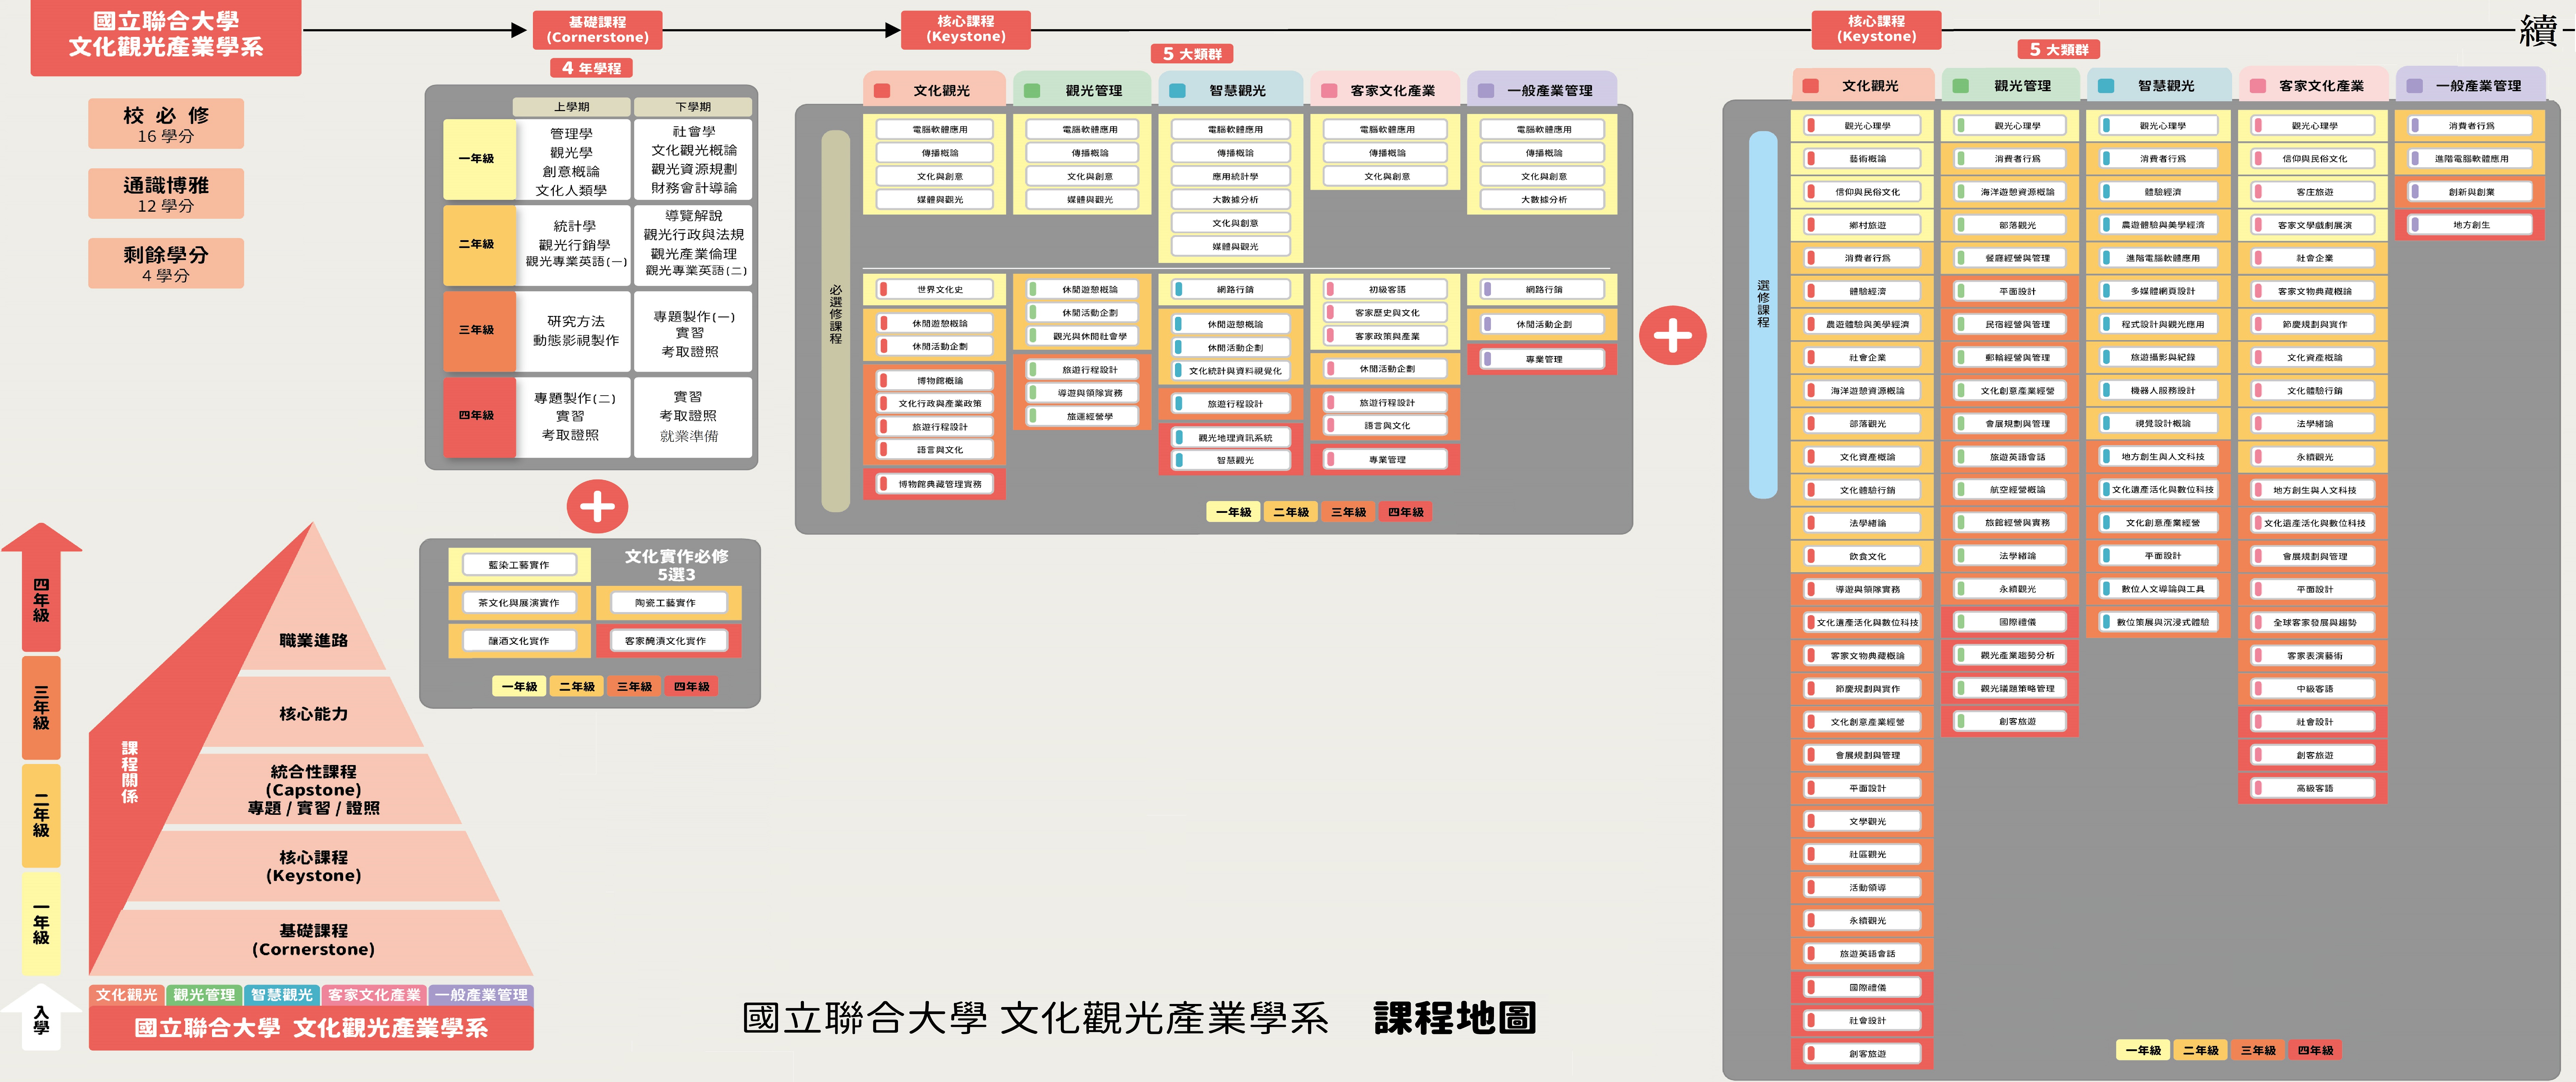Image resolution: width=2576 pixels, height=1082 pixels.
Task: Select the 校必修 16 學分 box
Action: click(x=166, y=124)
